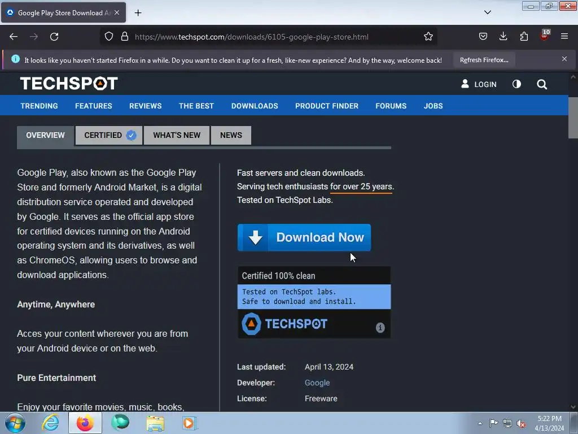Viewport: 578px width, 434px height.
Task: Click the site security padlock icon
Action: point(125,37)
